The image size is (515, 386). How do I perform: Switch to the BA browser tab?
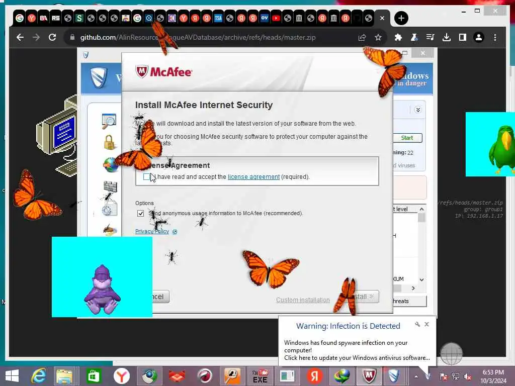coord(43,18)
